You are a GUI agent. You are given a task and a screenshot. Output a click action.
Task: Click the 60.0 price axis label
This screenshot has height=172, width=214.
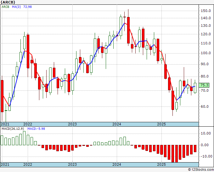(x=205, y=106)
